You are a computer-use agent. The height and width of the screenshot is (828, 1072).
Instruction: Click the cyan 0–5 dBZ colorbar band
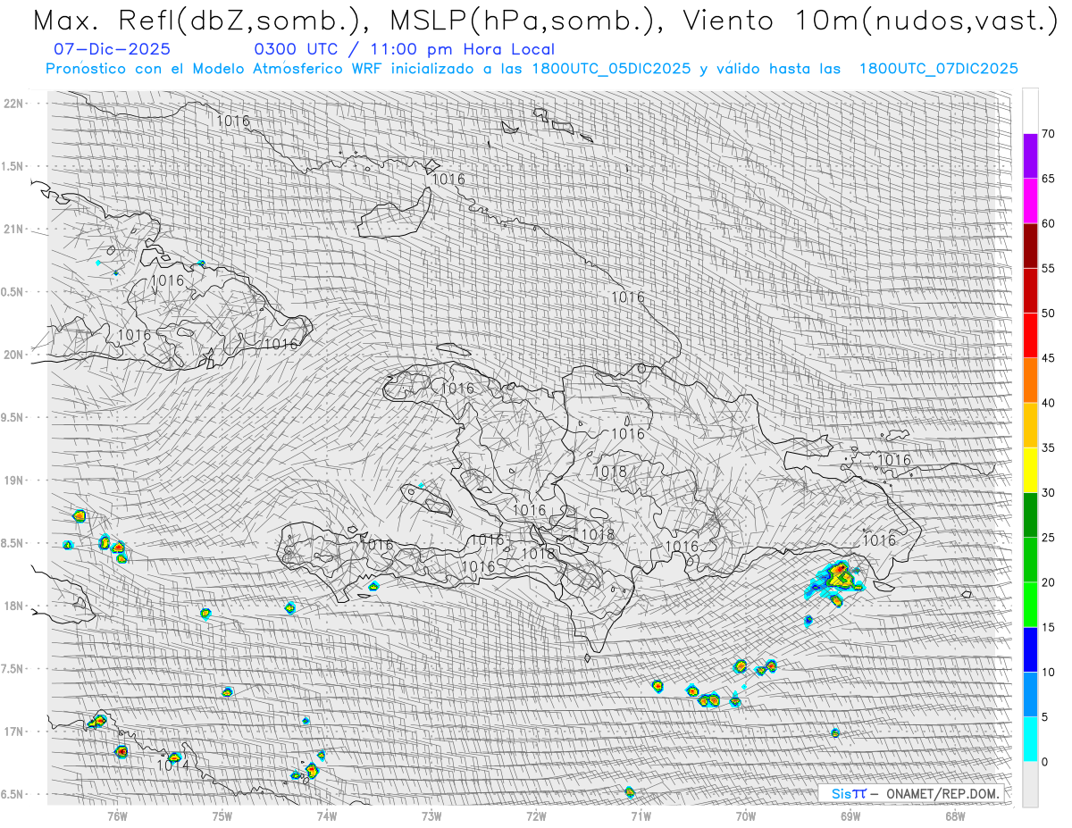1030,739
